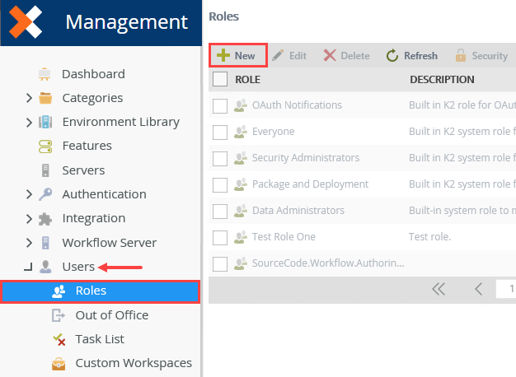Sort by the DESCRIPTION column header

coord(442,80)
